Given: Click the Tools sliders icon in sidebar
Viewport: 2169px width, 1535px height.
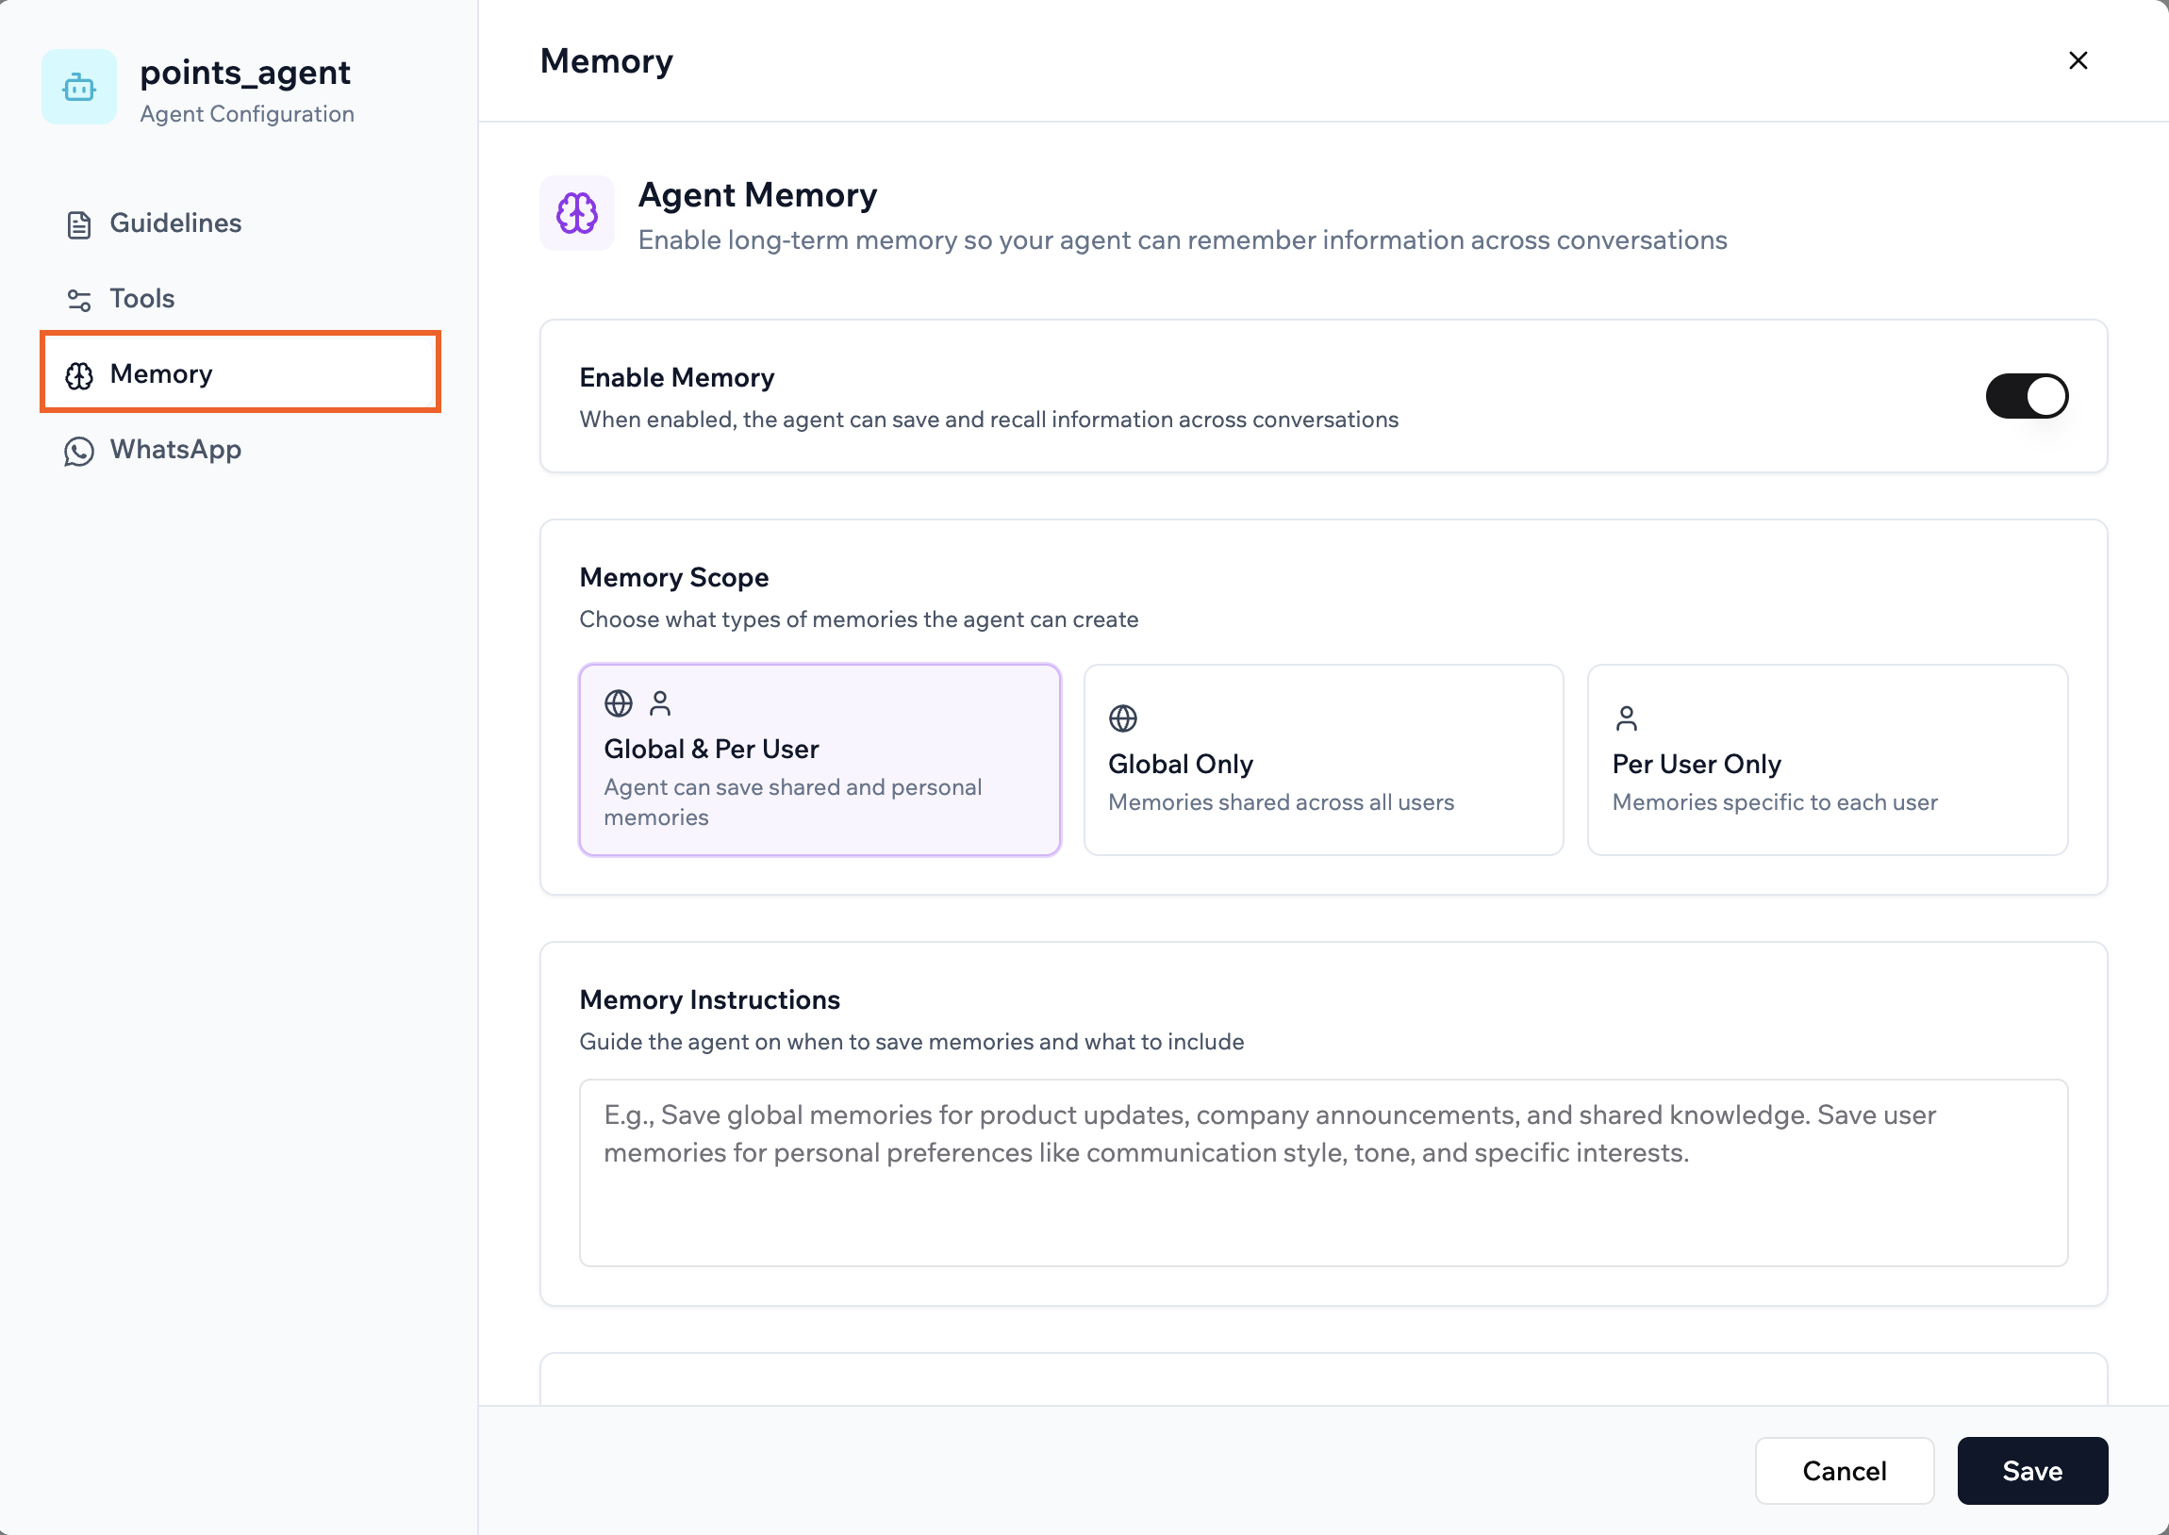Looking at the screenshot, I should [78, 299].
